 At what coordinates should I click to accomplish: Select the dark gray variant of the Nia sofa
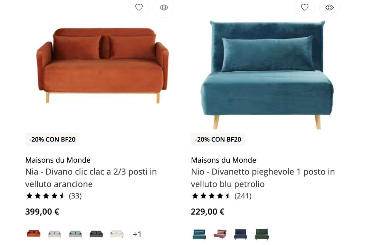(96, 234)
